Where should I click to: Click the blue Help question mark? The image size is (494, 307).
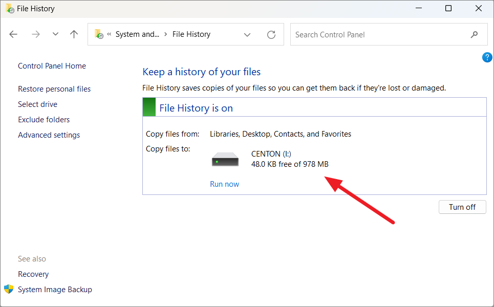click(487, 57)
